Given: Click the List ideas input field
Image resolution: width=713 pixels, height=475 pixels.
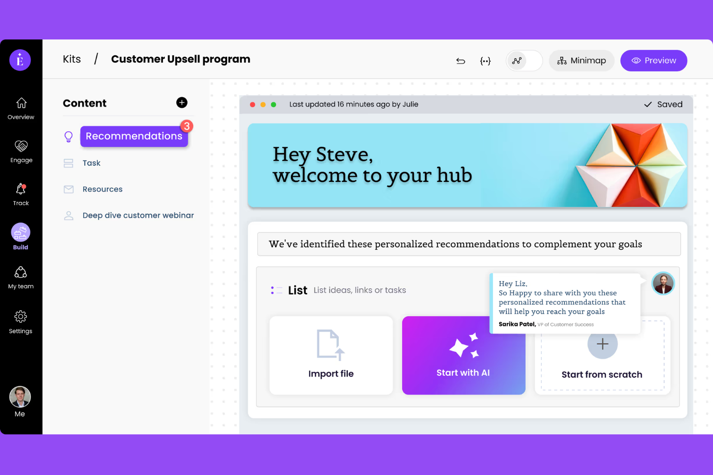Looking at the screenshot, I should 359,290.
